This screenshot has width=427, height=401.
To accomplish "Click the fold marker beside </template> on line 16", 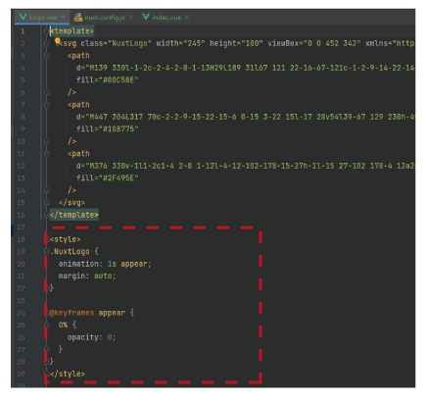I will point(46,215).
